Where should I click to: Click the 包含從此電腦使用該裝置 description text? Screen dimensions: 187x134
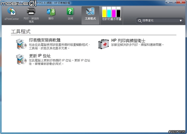pyautogui.click(x=59, y=47)
